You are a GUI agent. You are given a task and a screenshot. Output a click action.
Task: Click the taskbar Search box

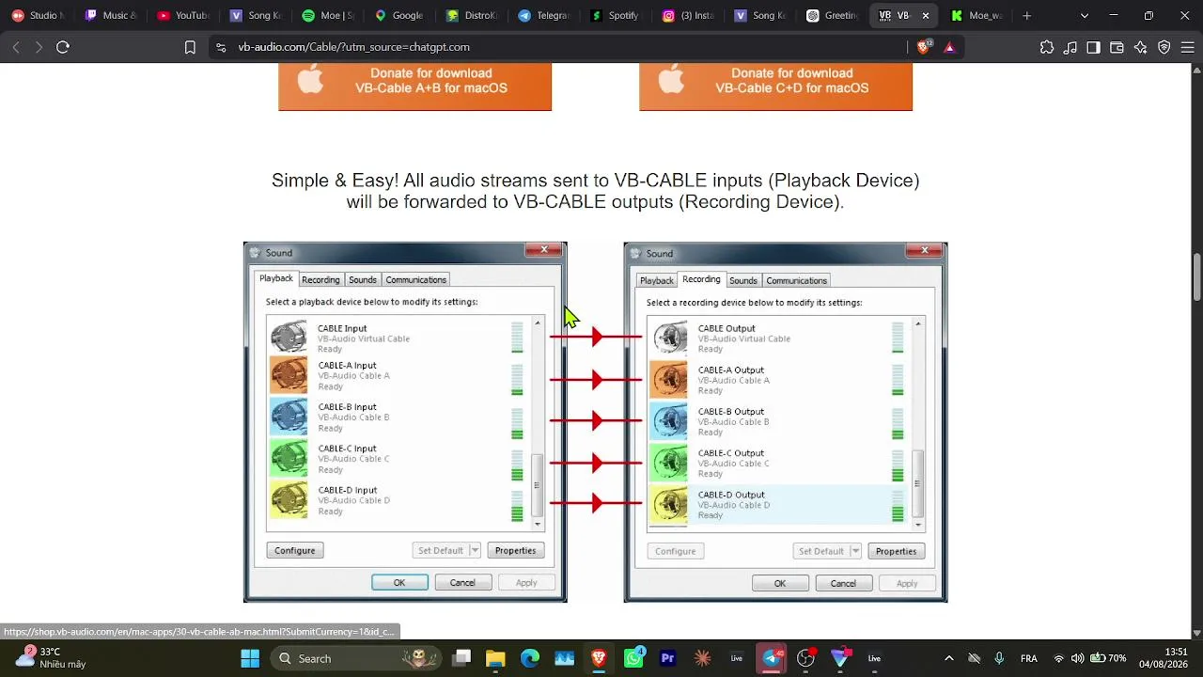coord(357,658)
